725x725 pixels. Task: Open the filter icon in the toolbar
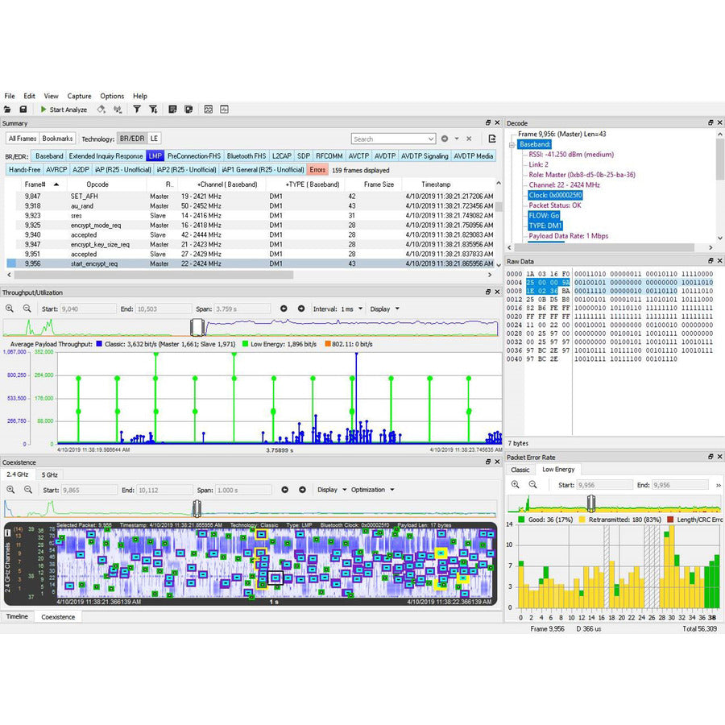click(135, 109)
